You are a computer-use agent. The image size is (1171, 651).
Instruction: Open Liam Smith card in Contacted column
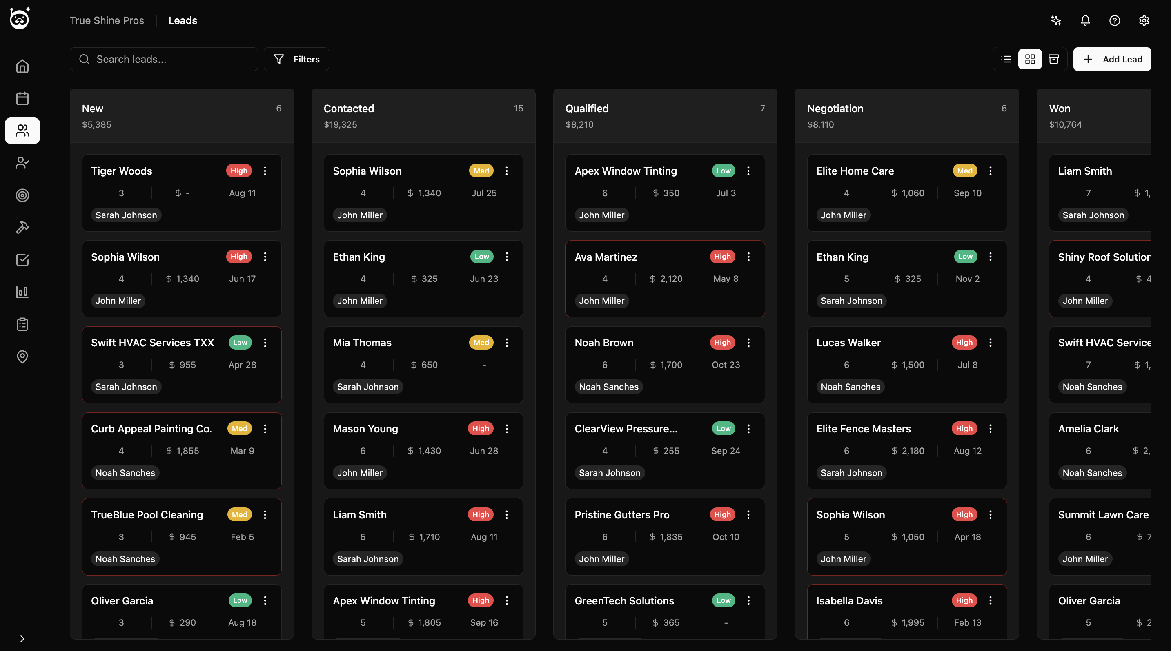pos(424,537)
